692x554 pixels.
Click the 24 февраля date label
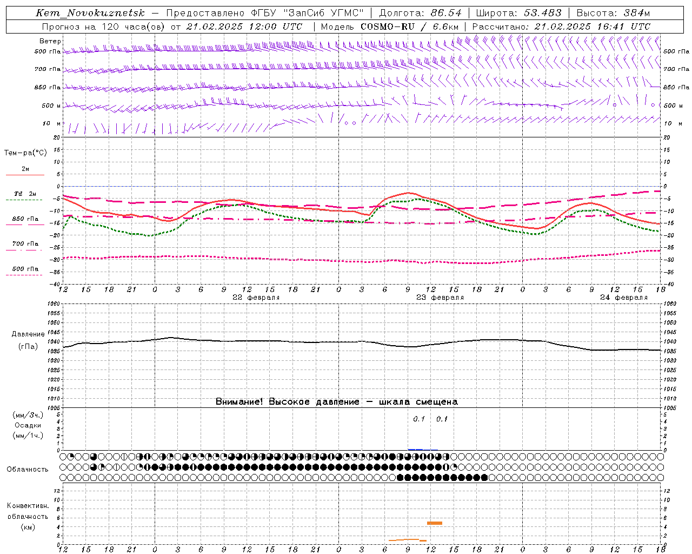[x=624, y=298]
